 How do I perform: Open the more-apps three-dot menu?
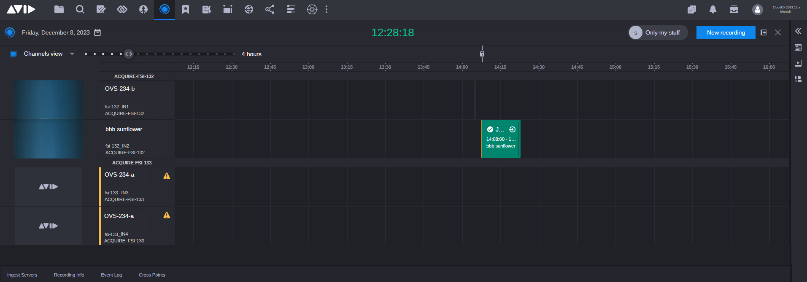click(327, 9)
